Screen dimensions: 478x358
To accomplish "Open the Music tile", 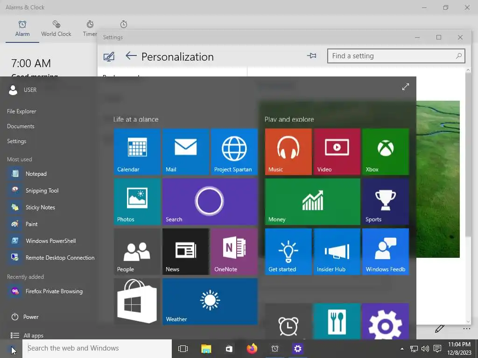I will coord(288,151).
